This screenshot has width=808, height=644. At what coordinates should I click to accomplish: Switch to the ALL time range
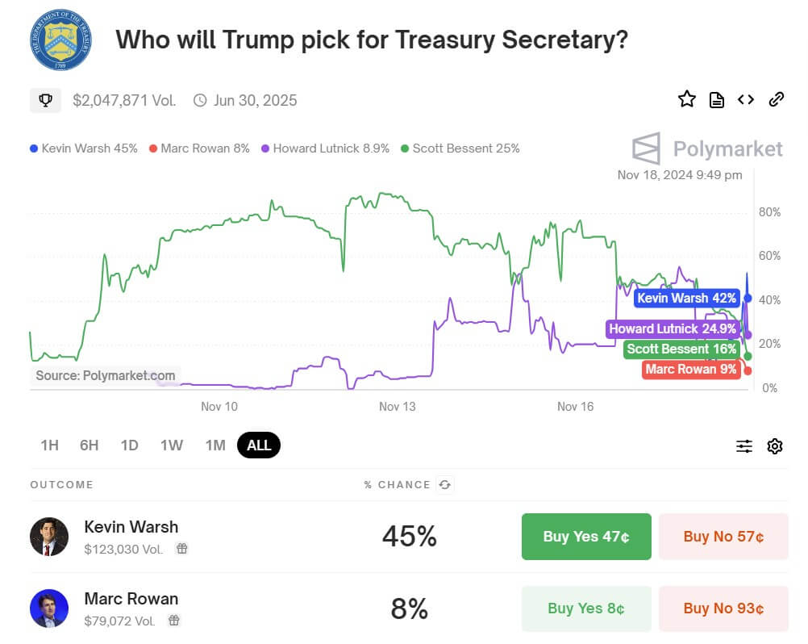[259, 445]
